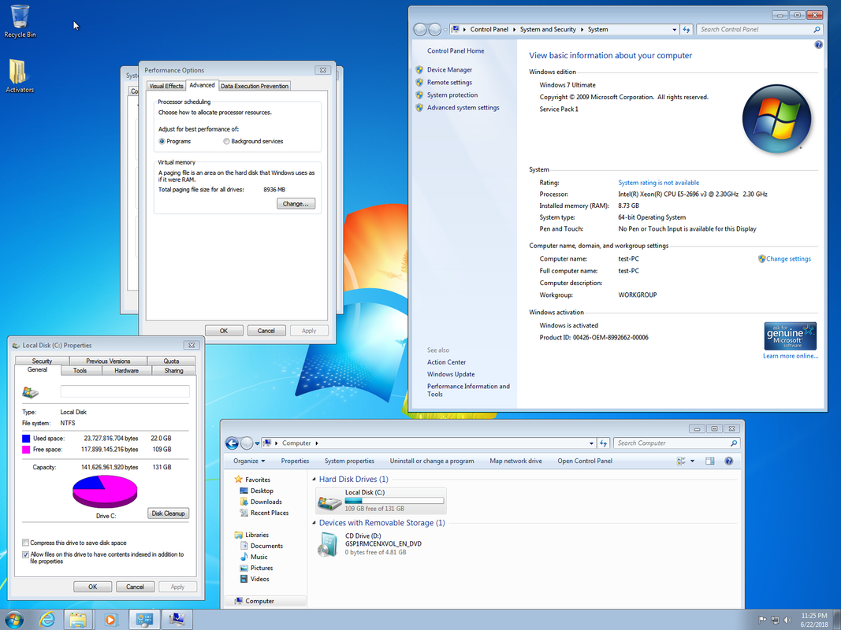
Task: Select the Programs radio button
Action: 162,142
